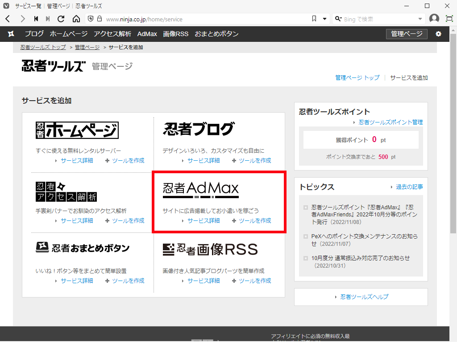Open the settings gear icon in the nav bar
The height and width of the screenshot is (342, 457).
coord(438,34)
